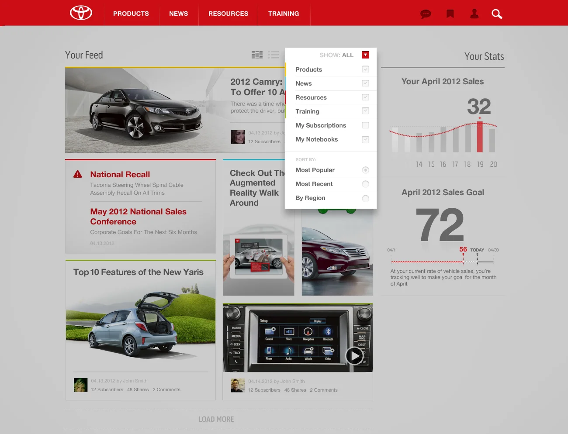Open the Training menu
568x434 pixels.
[x=284, y=14]
